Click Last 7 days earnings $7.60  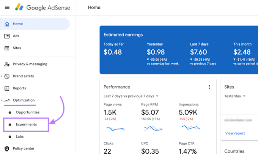coord(198,52)
